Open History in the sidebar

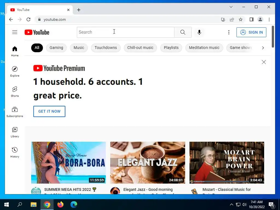(15, 152)
